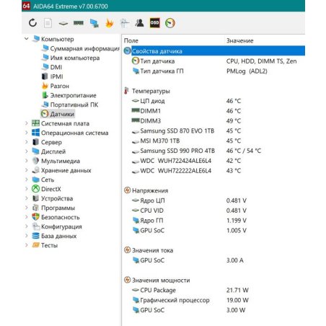Viewport: 326px width, 326px height.
Task: Select Безопасность in the tree
Action: tap(61, 217)
